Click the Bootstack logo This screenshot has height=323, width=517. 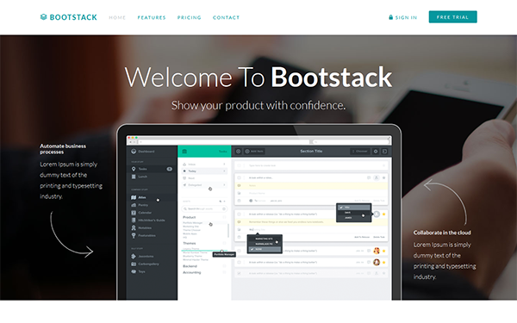pyautogui.click(x=69, y=17)
